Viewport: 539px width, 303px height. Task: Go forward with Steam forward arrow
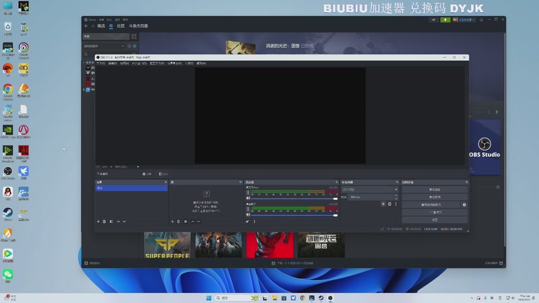tap(93, 26)
